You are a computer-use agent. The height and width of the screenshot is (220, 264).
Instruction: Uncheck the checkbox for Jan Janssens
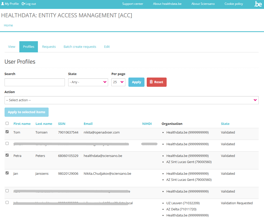point(7,173)
